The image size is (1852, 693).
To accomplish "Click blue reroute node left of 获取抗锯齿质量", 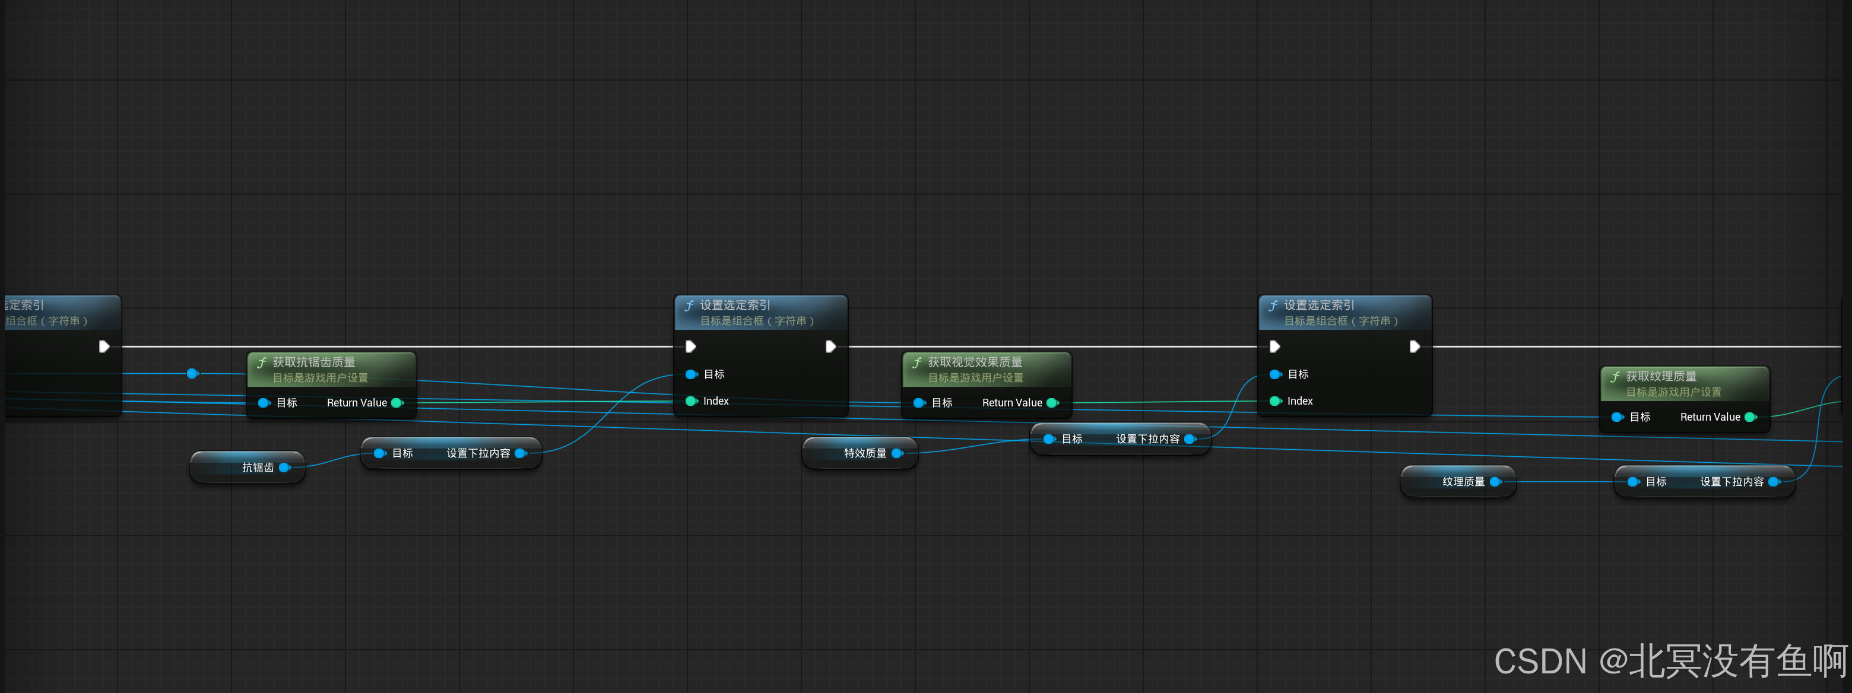I will pos(192,373).
